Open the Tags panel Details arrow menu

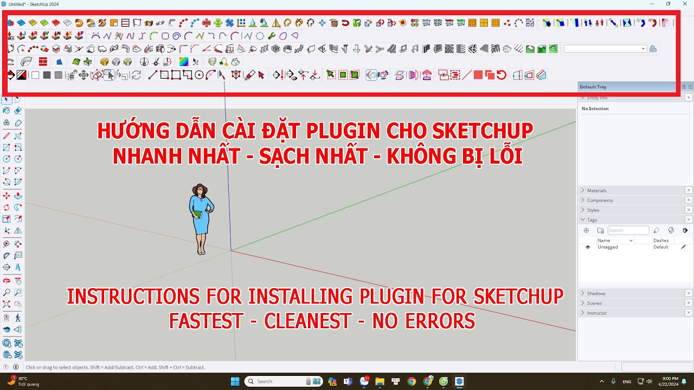tap(685, 230)
